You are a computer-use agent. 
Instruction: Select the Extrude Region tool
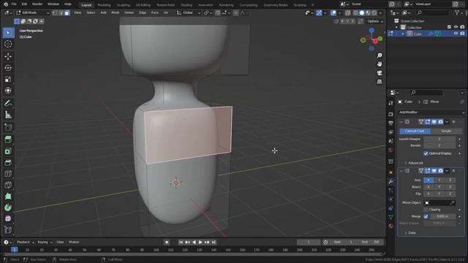(x=8, y=140)
